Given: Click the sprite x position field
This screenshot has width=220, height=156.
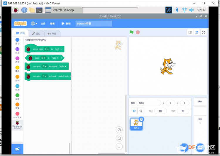Looking at the screenshot, I should 170,103.
